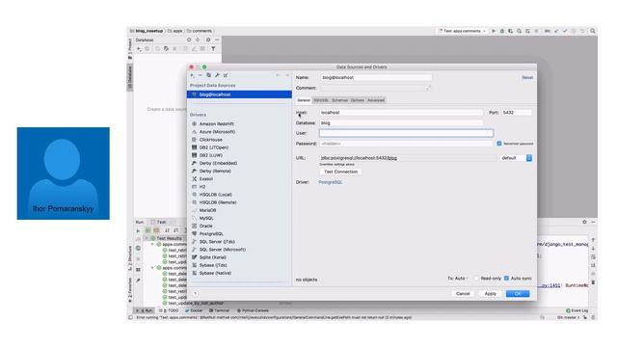Image resolution: width=617 pixels, height=347 pixels.
Task: Click the expand comment field icon
Action: [x=428, y=88]
